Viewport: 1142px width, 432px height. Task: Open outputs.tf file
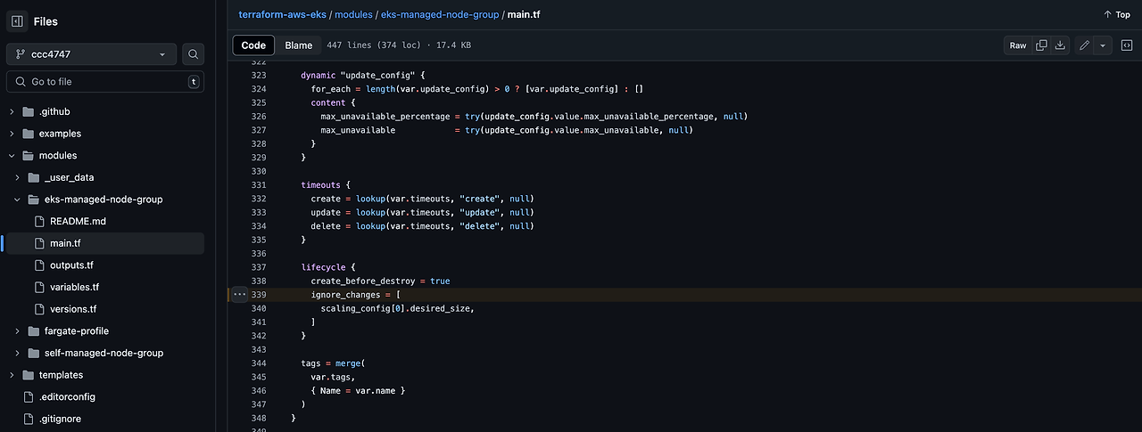[x=71, y=265]
